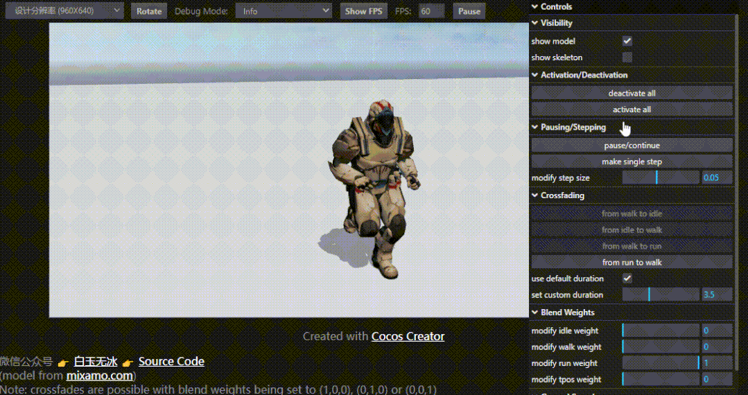748x395 pixels.
Task: Pause the game with the Pause button
Action: point(469,11)
